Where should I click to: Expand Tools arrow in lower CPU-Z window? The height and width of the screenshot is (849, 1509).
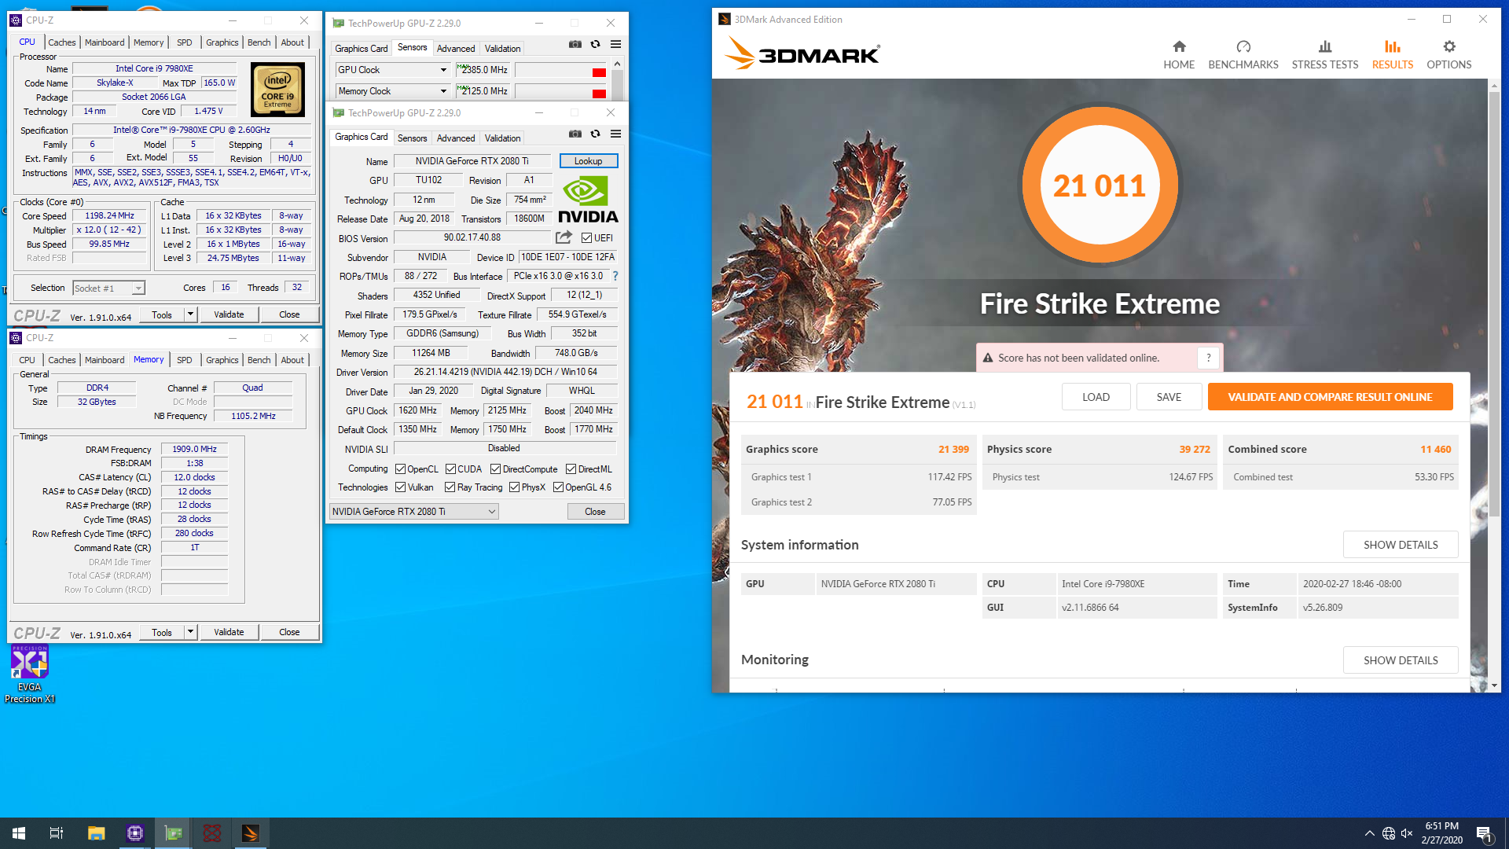(x=190, y=632)
